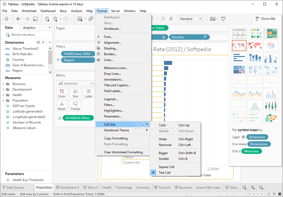Screen dimensions: 283x197
Task: Select the filled map chart in Show Me
Action: (x=255, y=46)
